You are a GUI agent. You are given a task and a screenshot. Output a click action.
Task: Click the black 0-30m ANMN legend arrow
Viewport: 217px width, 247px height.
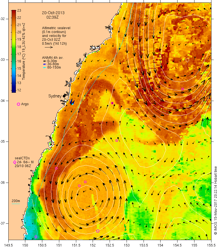click(x=45, y=61)
